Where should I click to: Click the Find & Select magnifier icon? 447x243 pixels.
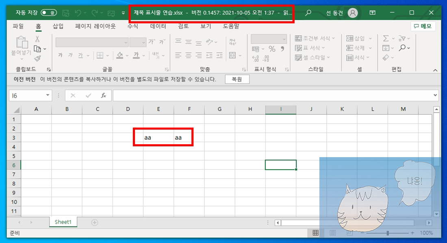402,48
